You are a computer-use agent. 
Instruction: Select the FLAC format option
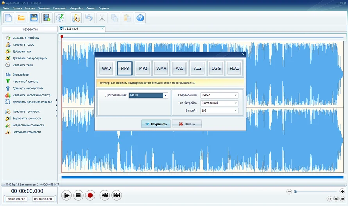pyautogui.click(x=234, y=68)
